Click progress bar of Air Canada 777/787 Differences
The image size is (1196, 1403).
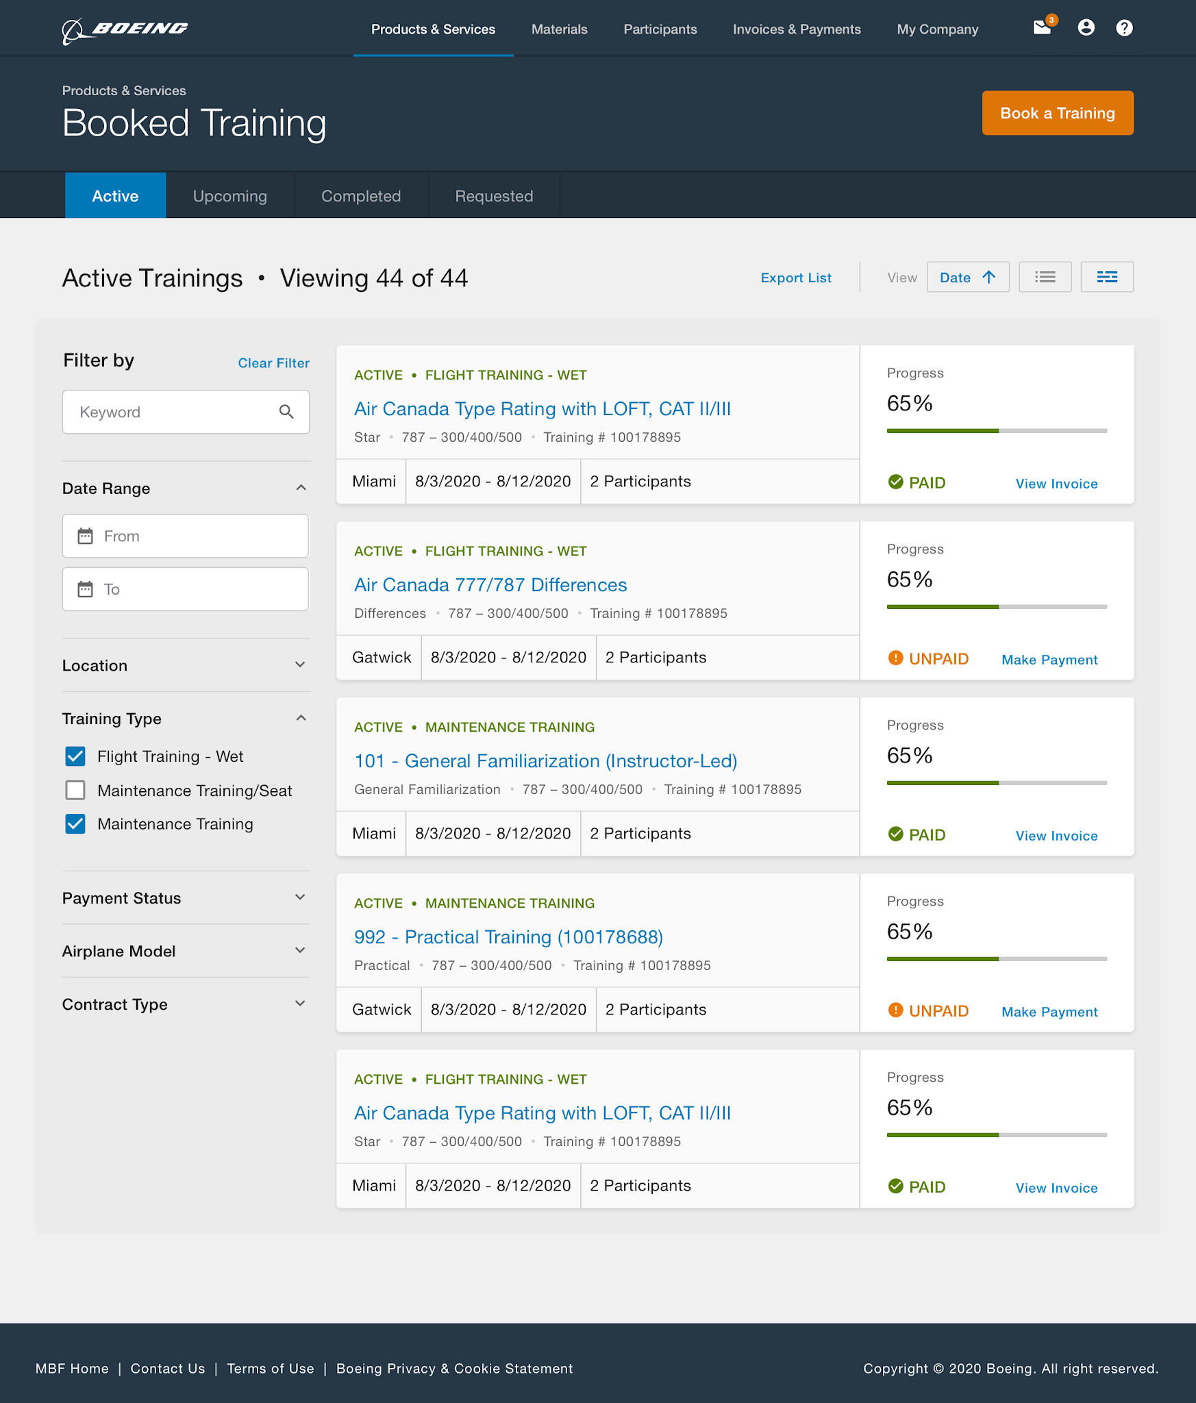coord(997,606)
